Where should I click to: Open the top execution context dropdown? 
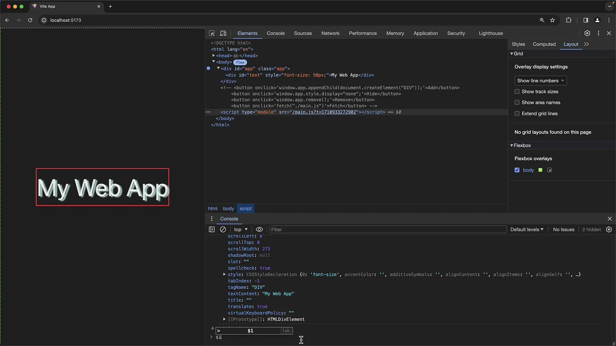coord(241,229)
